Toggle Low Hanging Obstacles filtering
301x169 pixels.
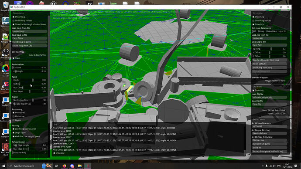click(x=14, y=129)
